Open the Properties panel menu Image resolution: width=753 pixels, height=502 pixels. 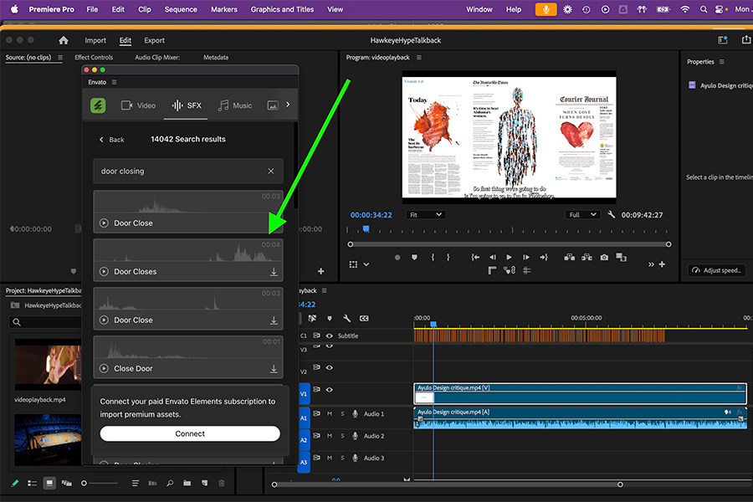(722, 61)
